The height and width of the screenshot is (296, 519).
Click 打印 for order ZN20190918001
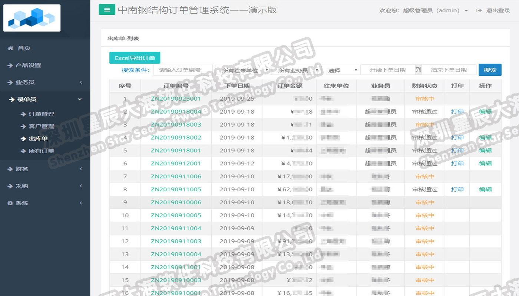tap(457, 151)
